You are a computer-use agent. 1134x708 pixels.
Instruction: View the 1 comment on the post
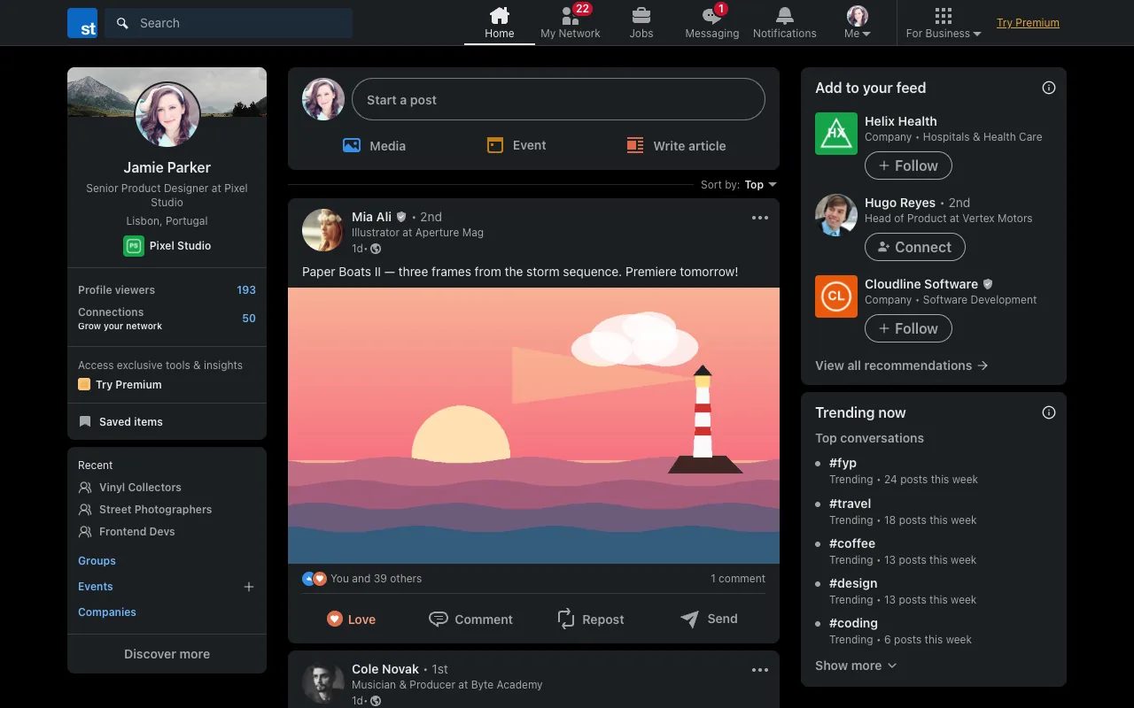(738, 579)
